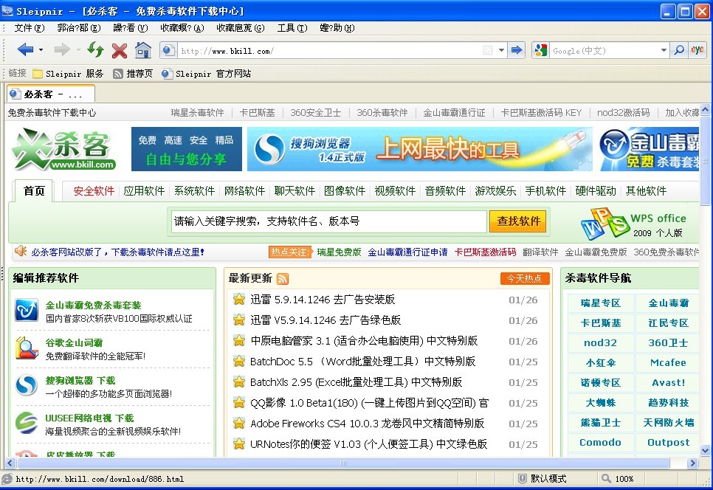Image resolution: width=713 pixels, height=490 pixels.
Task: Click the eye icon right of search
Action: [697, 50]
